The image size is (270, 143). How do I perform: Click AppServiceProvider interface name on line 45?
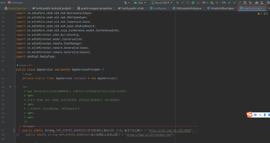tap(86, 70)
